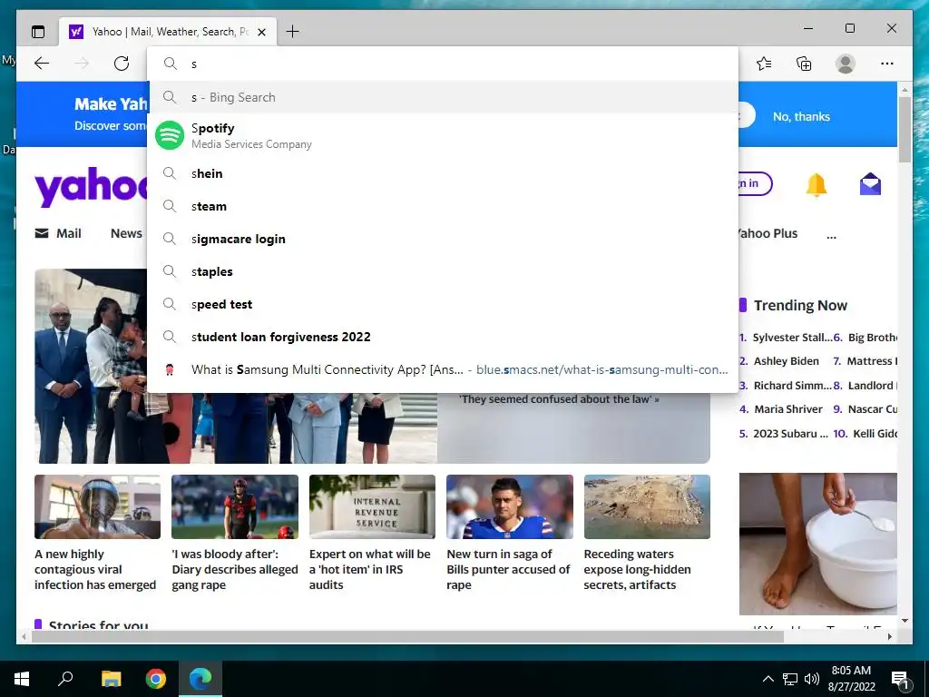Open trending item Ashley Biden

tap(786, 361)
